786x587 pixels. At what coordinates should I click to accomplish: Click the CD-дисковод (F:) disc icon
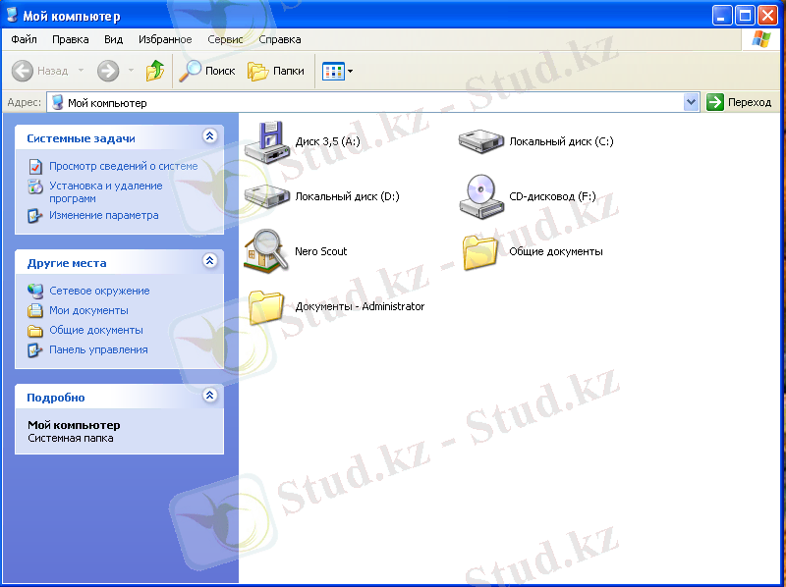(479, 196)
